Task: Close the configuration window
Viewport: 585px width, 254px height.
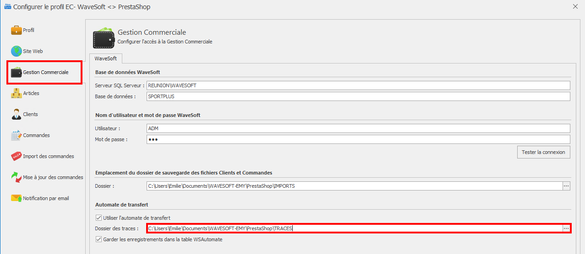Action: (x=575, y=6)
